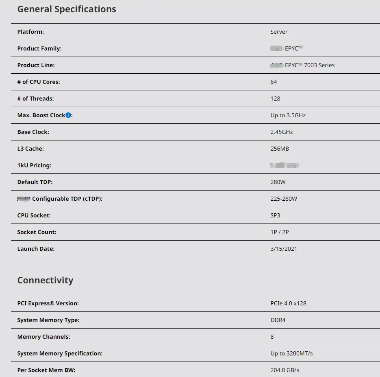This screenshot has height=377, width=380.
Task: Click the Max. Boost Clock info icon
Action: pyautogui.click(x=68, y=115)
